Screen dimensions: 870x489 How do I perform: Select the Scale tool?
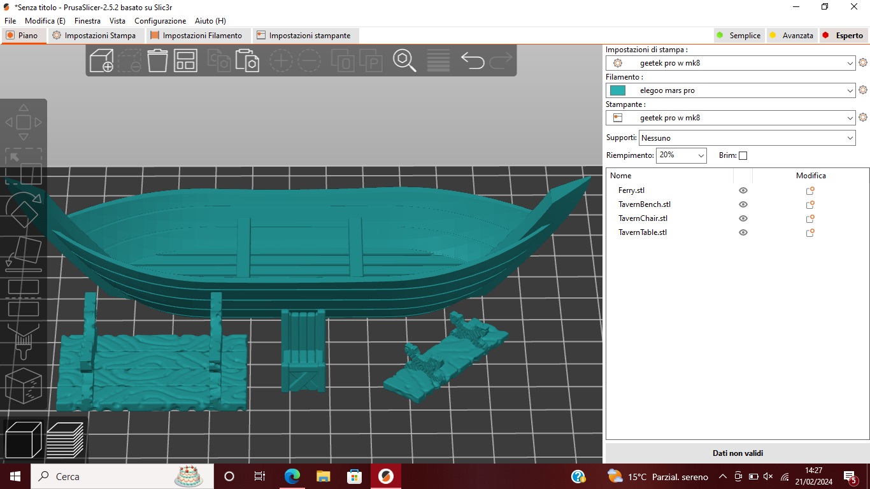tap(24, 166)
